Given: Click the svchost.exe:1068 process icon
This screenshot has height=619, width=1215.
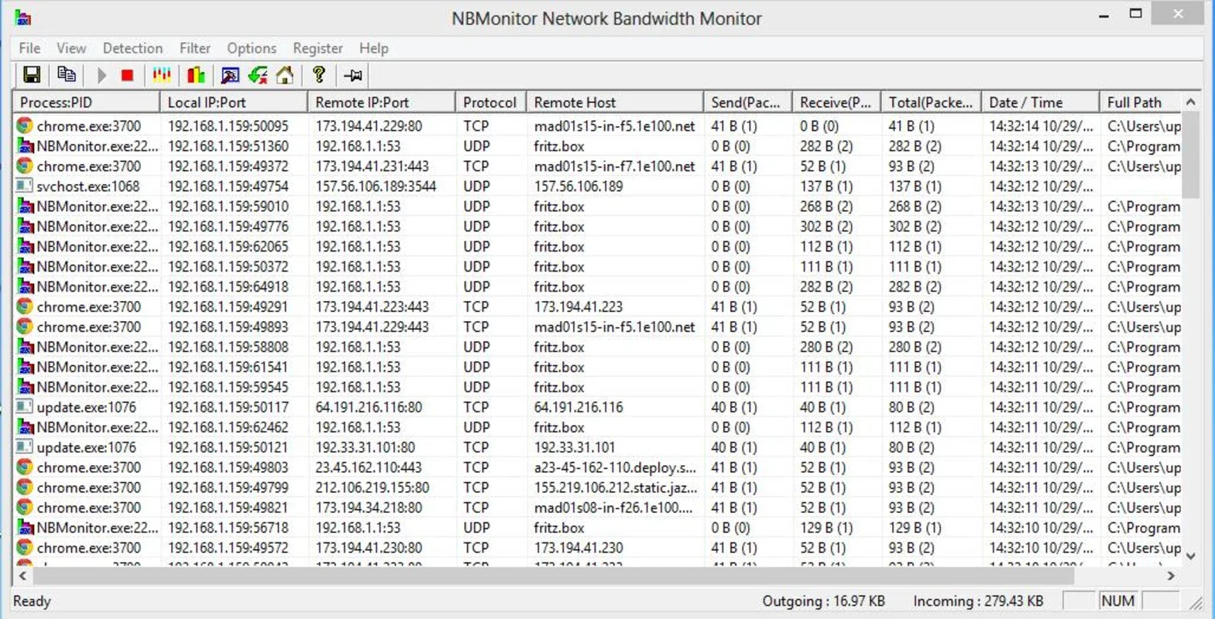Looking at the screenshot, I should (25, 186).
